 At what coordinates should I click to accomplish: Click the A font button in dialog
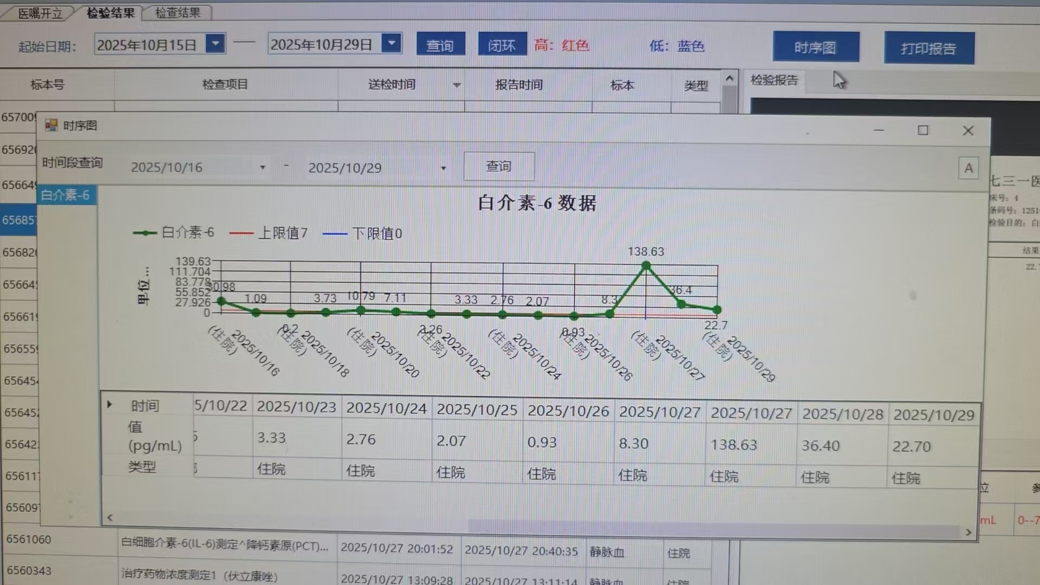coord(968,168)
